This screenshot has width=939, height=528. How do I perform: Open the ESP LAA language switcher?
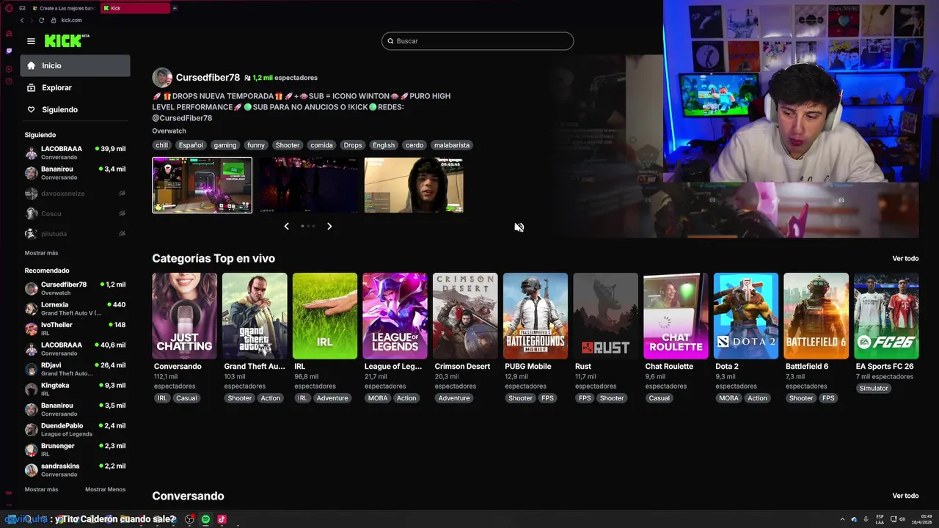click(x=880, y=519)
